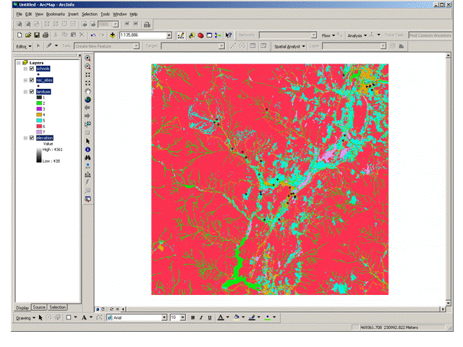
Task: Click the elevation grayscale ramp
Action: (38, 155)
